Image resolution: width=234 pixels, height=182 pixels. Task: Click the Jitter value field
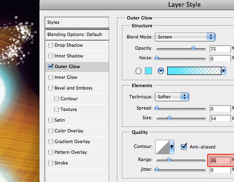pos(220,170)
